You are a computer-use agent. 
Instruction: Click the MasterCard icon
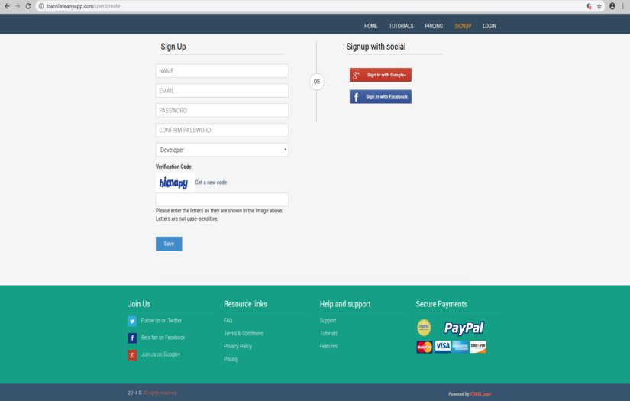[x=425, y=347]
